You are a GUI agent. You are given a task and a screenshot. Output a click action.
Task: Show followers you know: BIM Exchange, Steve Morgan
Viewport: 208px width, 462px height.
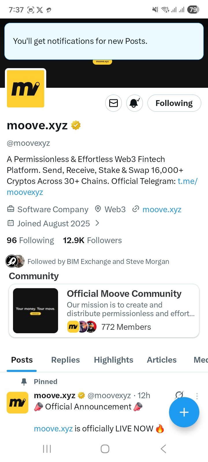point(87,261)
